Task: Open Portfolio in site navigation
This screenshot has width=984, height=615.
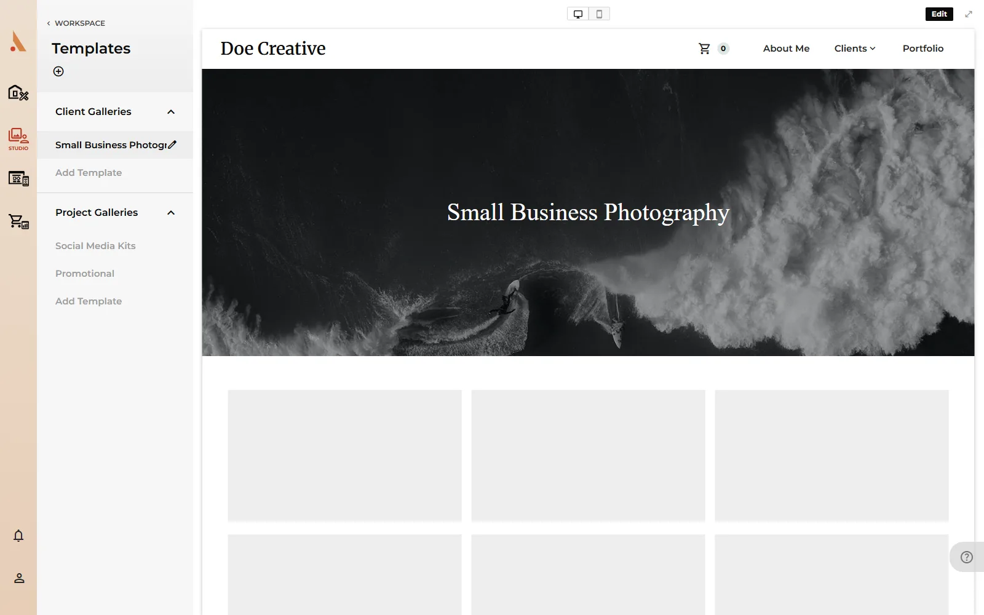Action: (x=922, y=49)
